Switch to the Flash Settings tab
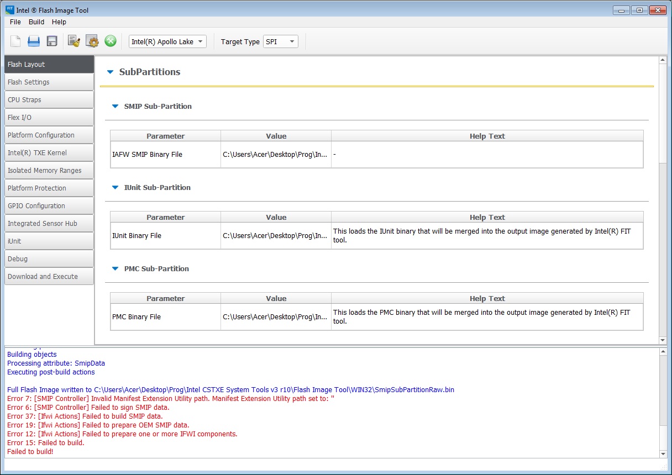This screenshot has height=475, width=672. tap(49, 82)
